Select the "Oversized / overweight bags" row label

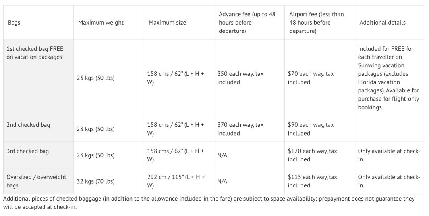click(x=36, y=181)
